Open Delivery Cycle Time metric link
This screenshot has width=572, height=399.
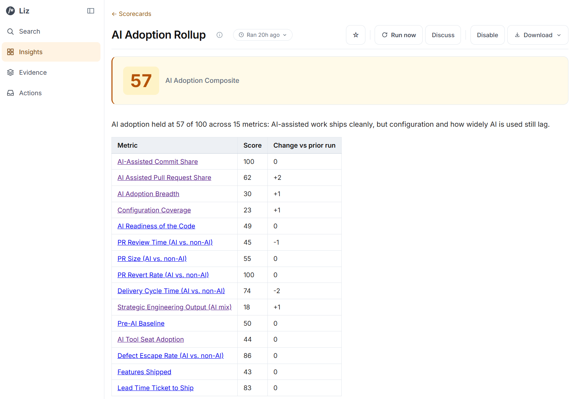(x=171, y=291)
